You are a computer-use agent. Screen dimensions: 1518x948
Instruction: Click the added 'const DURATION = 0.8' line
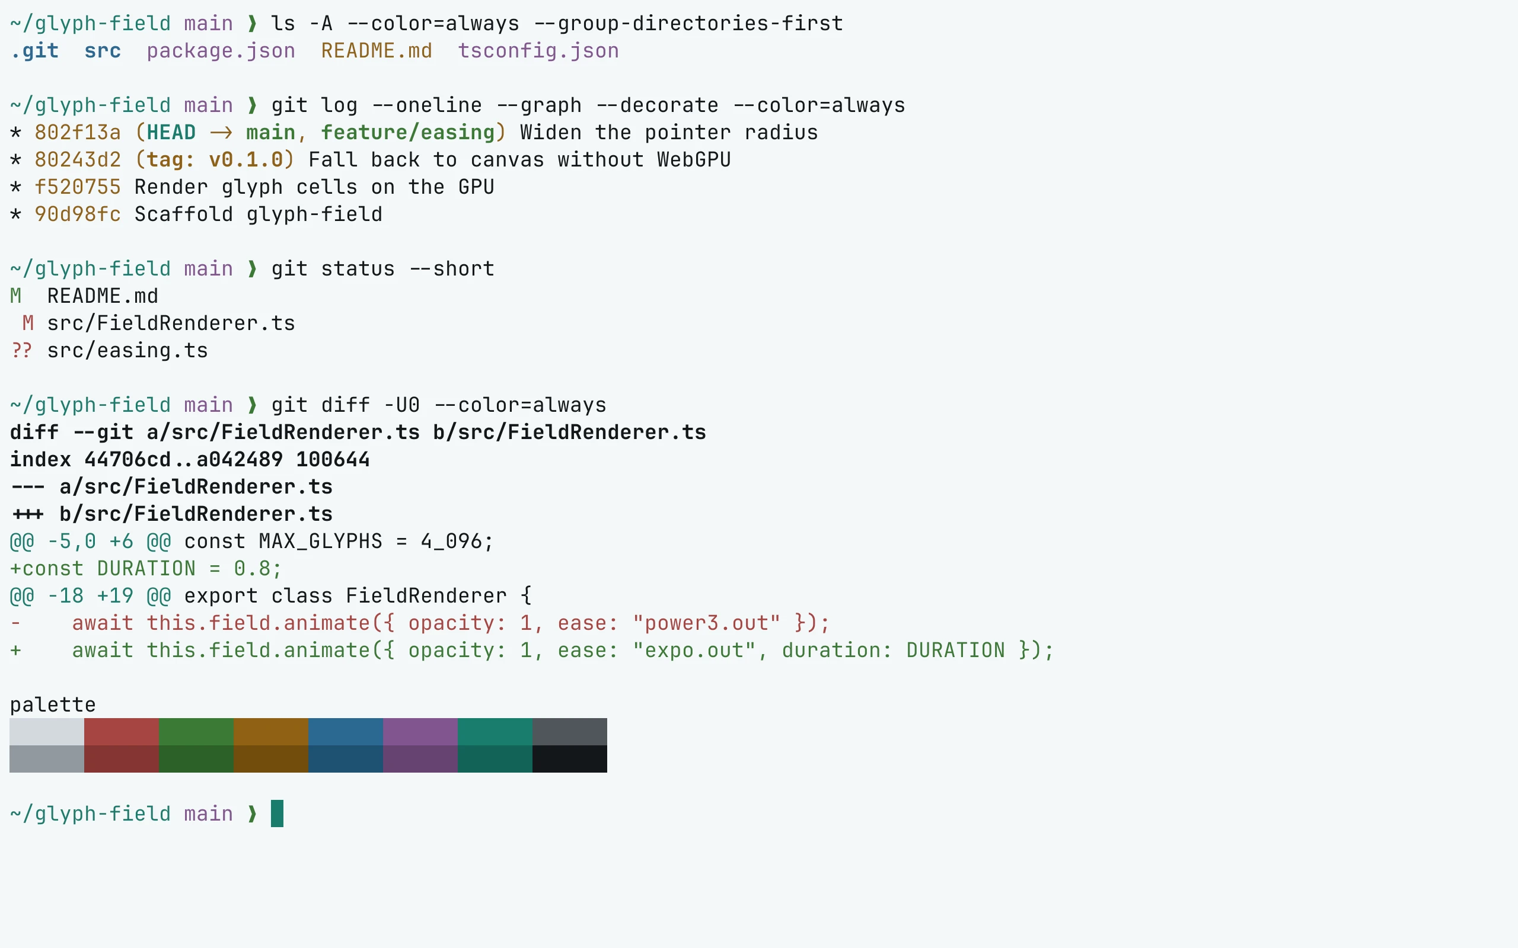coord(146,569)
